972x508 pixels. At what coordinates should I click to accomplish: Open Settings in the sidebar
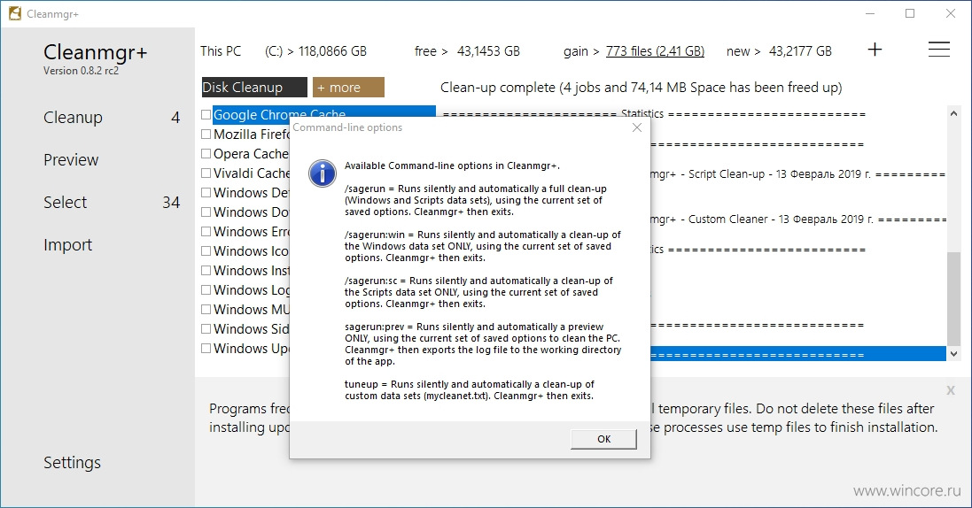click(x=72, y=463)
